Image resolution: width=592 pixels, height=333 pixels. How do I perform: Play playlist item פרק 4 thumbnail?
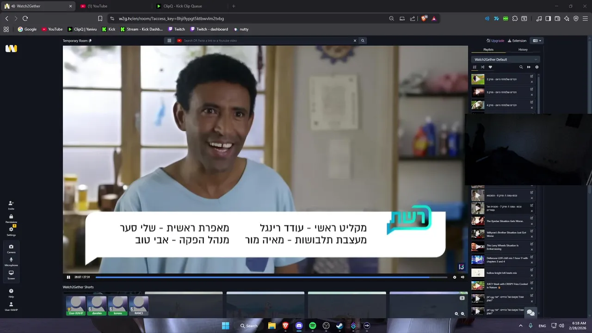coord(478,105)
